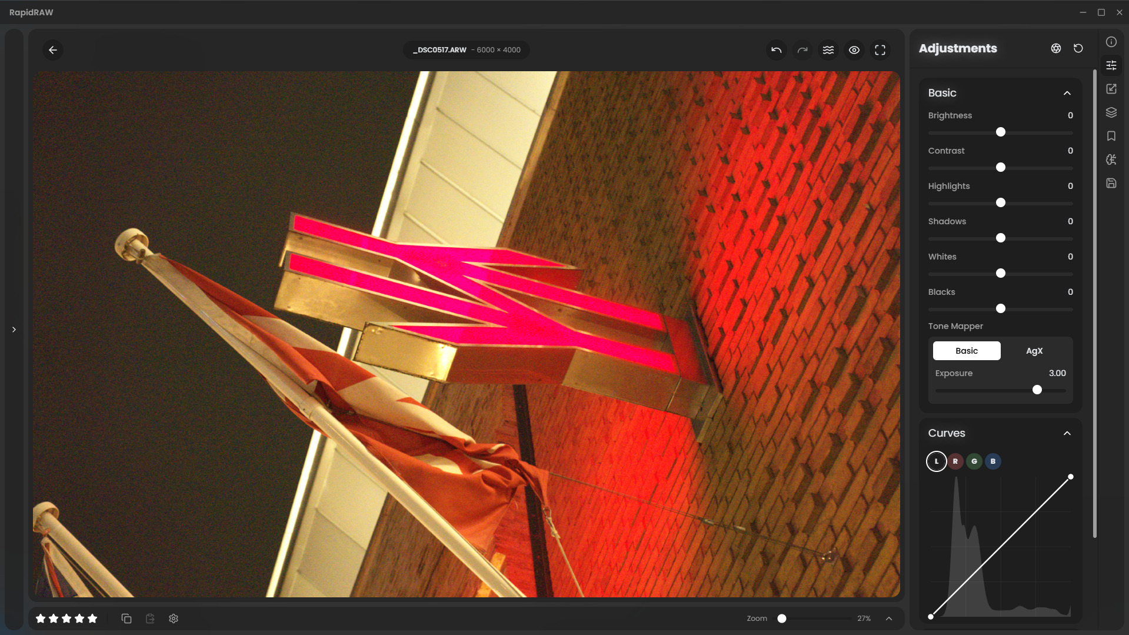The width and height of the screenshot is (1129, 635).
Task: Reset all adjustments with the reset icon
Action: 1078,48
